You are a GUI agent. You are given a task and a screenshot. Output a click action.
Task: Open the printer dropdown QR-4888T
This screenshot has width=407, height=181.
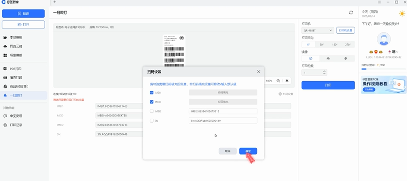tap(318, 30)
